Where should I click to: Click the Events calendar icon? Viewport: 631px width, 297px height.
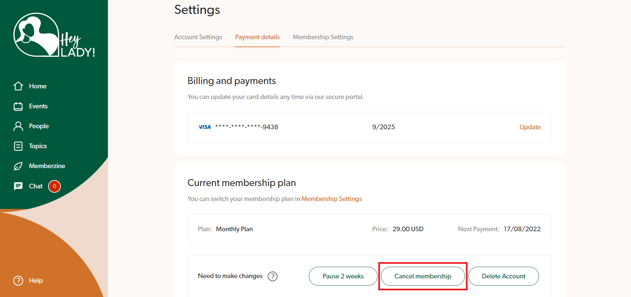pos(18,106)
